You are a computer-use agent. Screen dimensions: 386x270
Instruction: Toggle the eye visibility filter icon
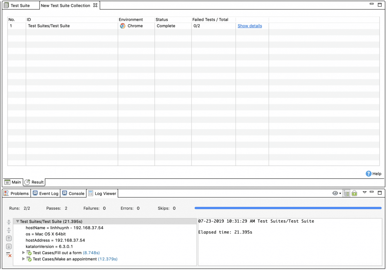tap(335, 193)
